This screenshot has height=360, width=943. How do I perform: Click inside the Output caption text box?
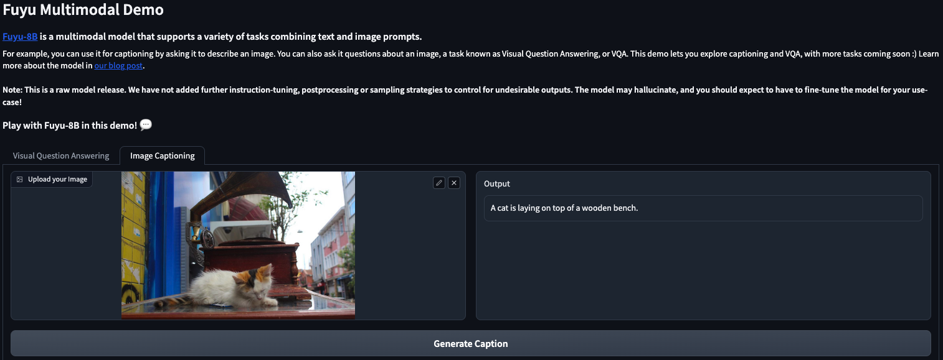pyautogui.click(x=703, y=208)
